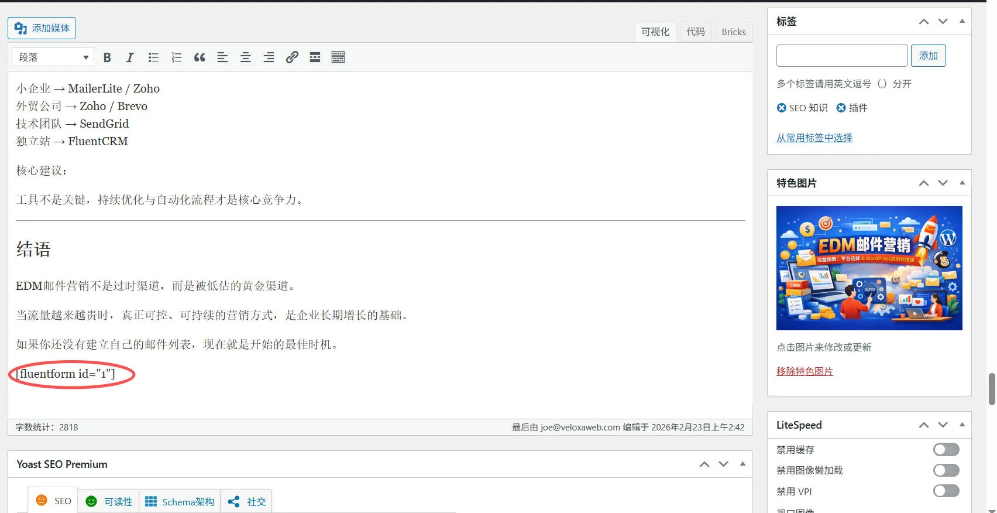Collapse the Yoast SEO Premium panel
Screen dimensions: 997x513
coord(742,464)
